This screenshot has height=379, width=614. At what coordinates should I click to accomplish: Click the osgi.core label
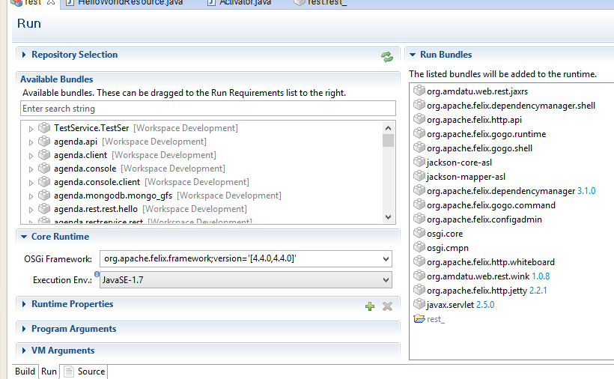445,234
